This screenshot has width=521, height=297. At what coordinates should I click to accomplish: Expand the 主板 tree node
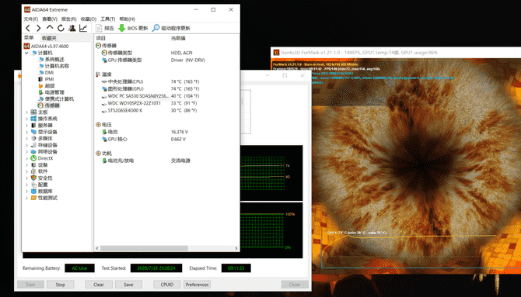pos(27,112)
